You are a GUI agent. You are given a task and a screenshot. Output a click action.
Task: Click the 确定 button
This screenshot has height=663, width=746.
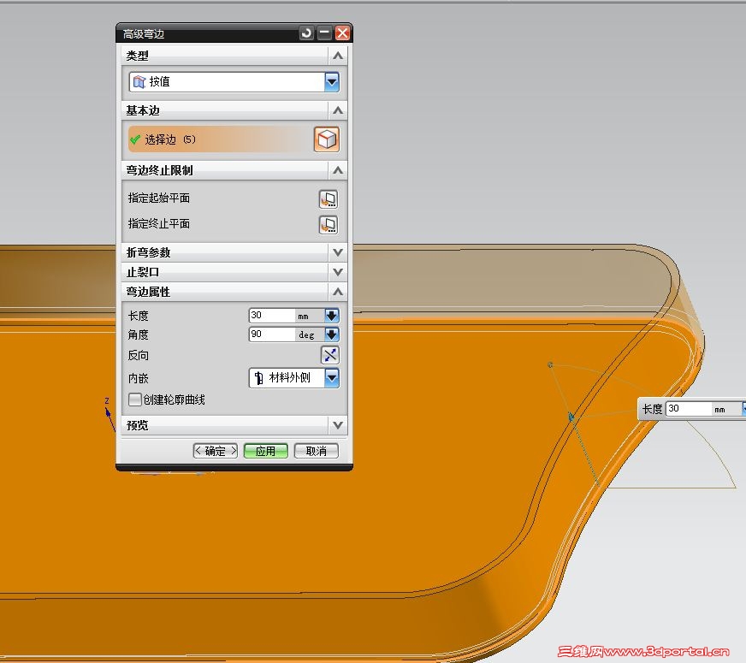[216, 451]
